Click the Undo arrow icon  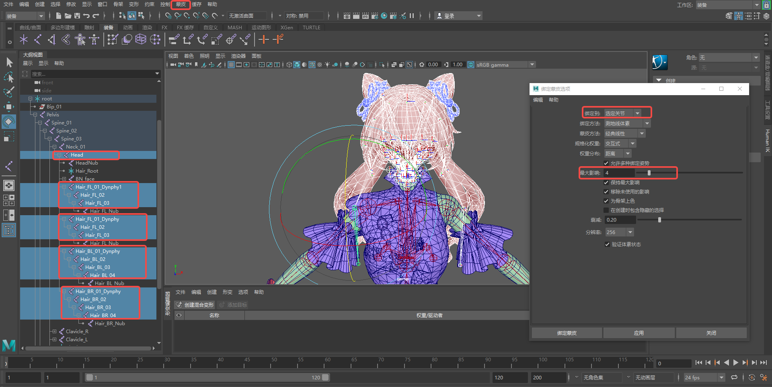pos(86,16)
